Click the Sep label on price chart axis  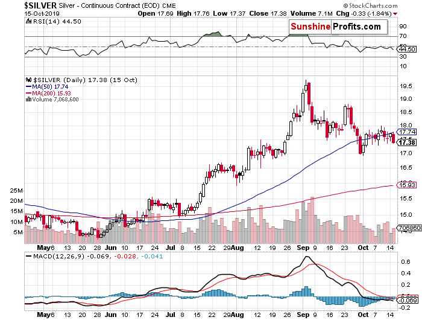coord(303,248)
